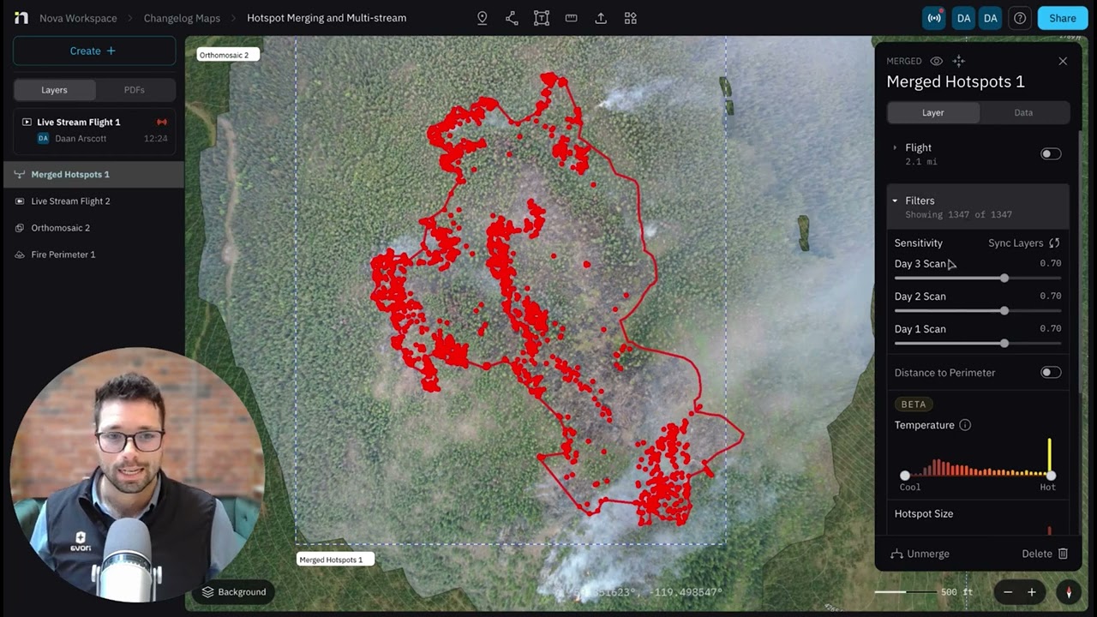Click the Delete button
The height and width of the screenshot is (617, 1097).
point(1045,554)
